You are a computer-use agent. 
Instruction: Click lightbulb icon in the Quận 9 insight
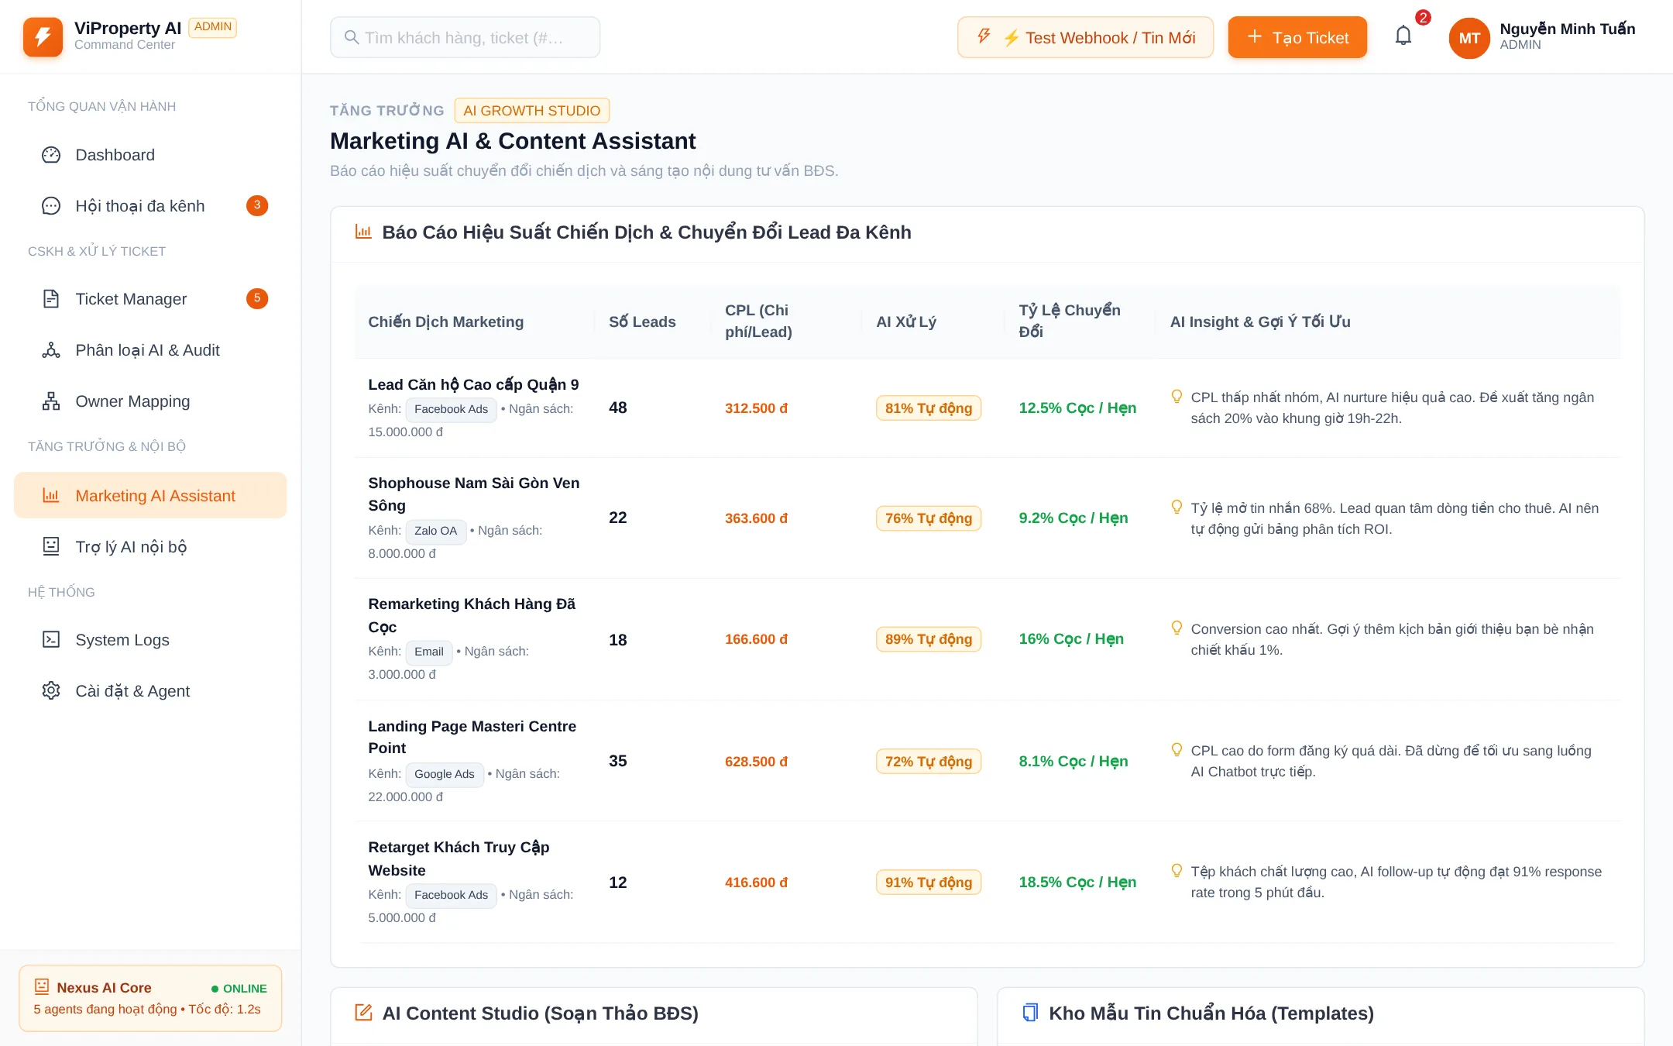[x=1177, y=397]
